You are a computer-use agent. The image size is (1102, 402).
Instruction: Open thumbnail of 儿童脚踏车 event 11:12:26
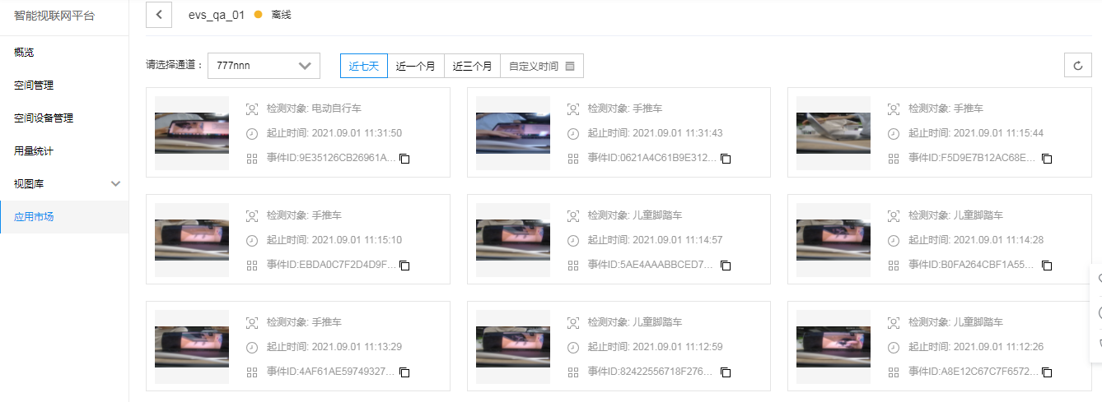(x=834, y=347)
